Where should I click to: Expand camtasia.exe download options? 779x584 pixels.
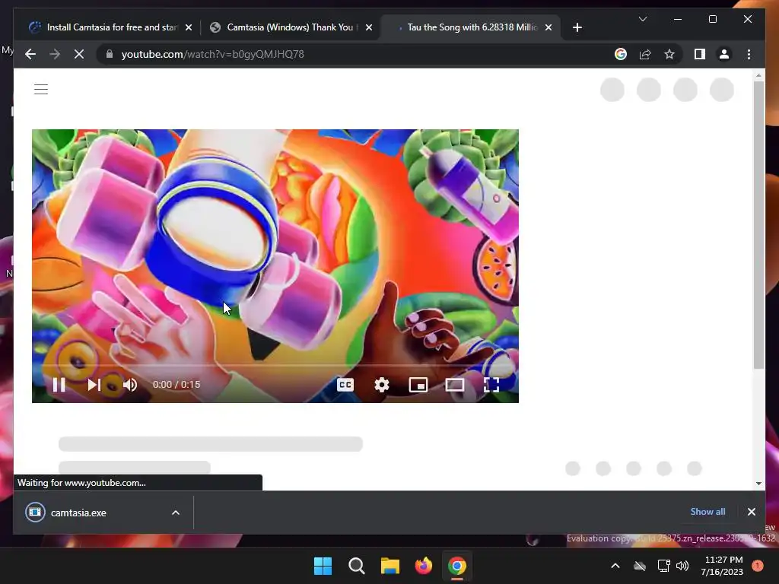pyautogui.click(x=176, y=513)
